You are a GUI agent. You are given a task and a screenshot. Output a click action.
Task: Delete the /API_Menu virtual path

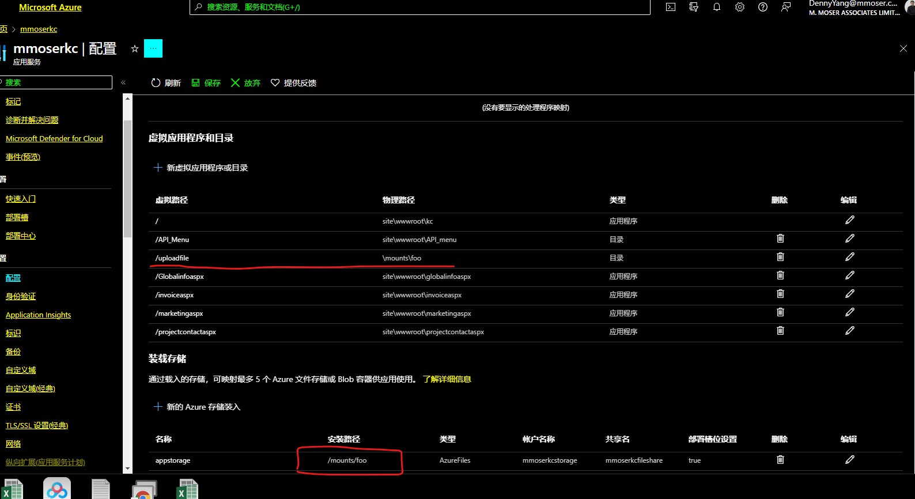pos(780,239)
